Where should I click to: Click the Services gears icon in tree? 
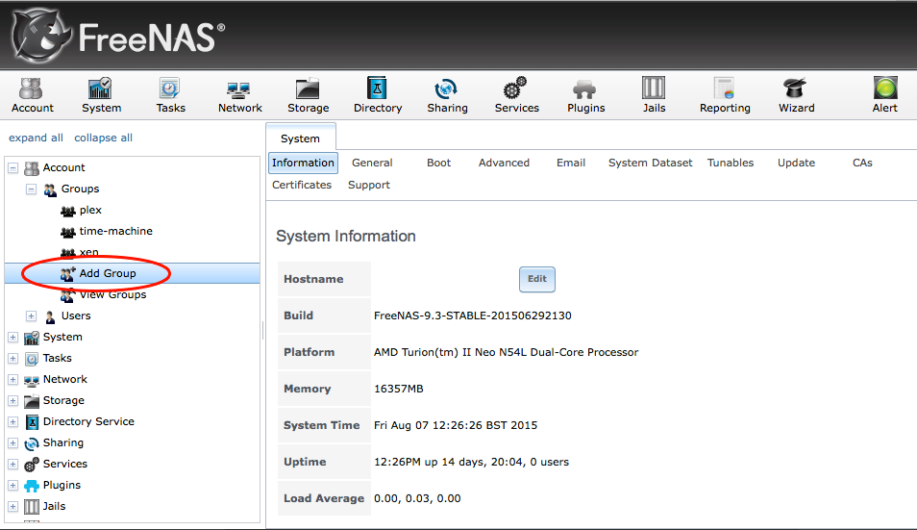coord(32,465)
